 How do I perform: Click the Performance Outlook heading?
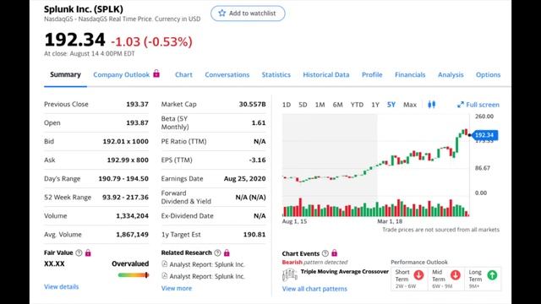419,262
